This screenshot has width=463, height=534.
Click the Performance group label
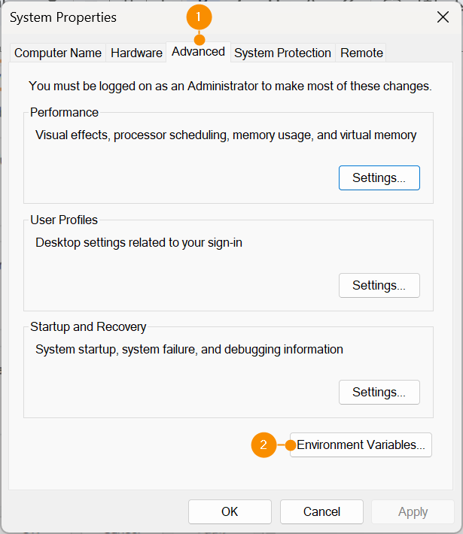[64, 112]
